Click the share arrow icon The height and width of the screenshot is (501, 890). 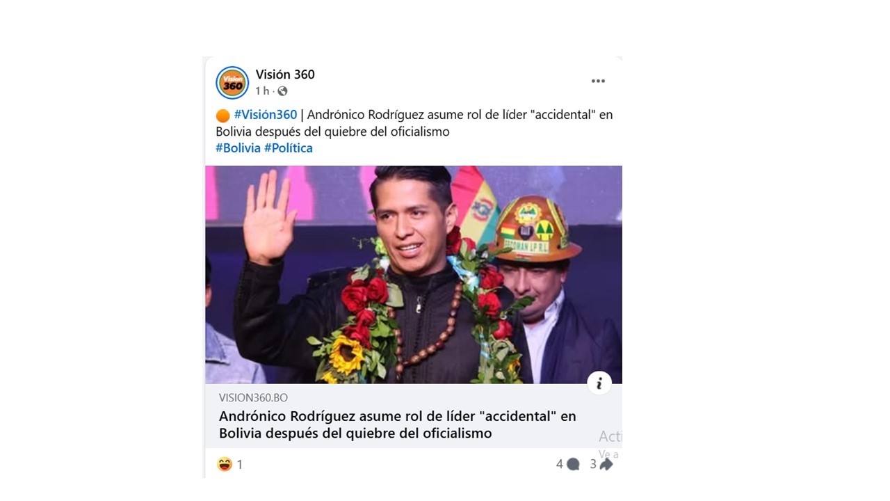(x=606, y=464)
